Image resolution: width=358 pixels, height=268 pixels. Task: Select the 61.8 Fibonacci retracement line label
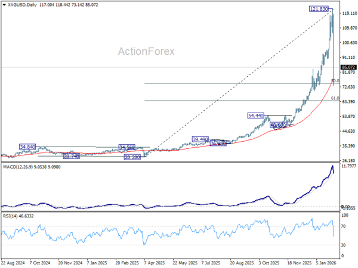coord(335,98)
